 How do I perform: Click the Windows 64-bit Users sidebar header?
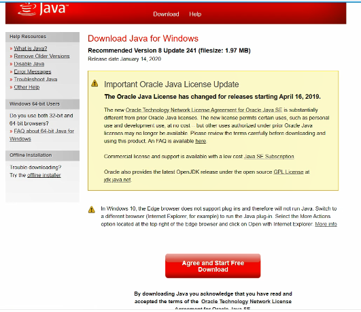click(42, 104)
